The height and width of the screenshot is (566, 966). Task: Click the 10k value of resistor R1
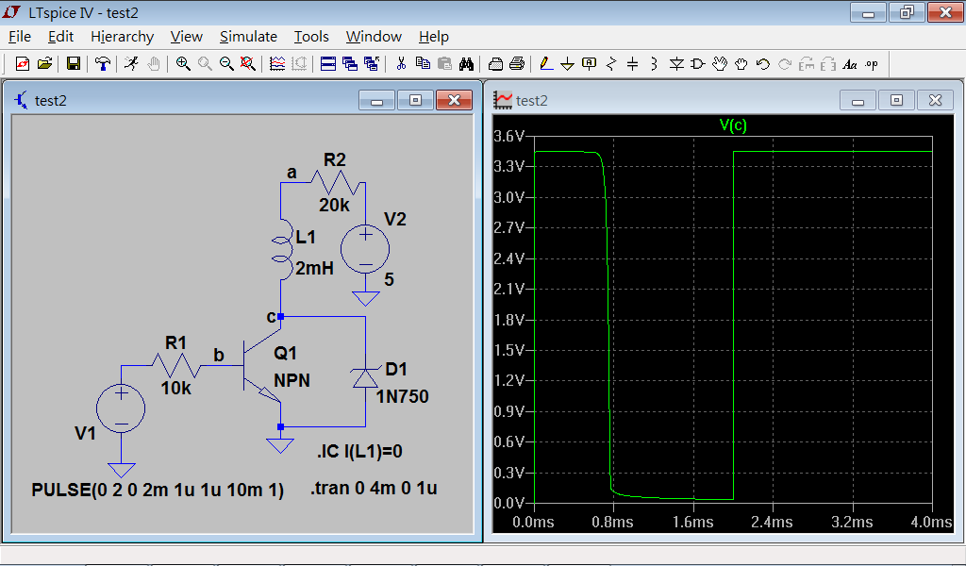176,388
